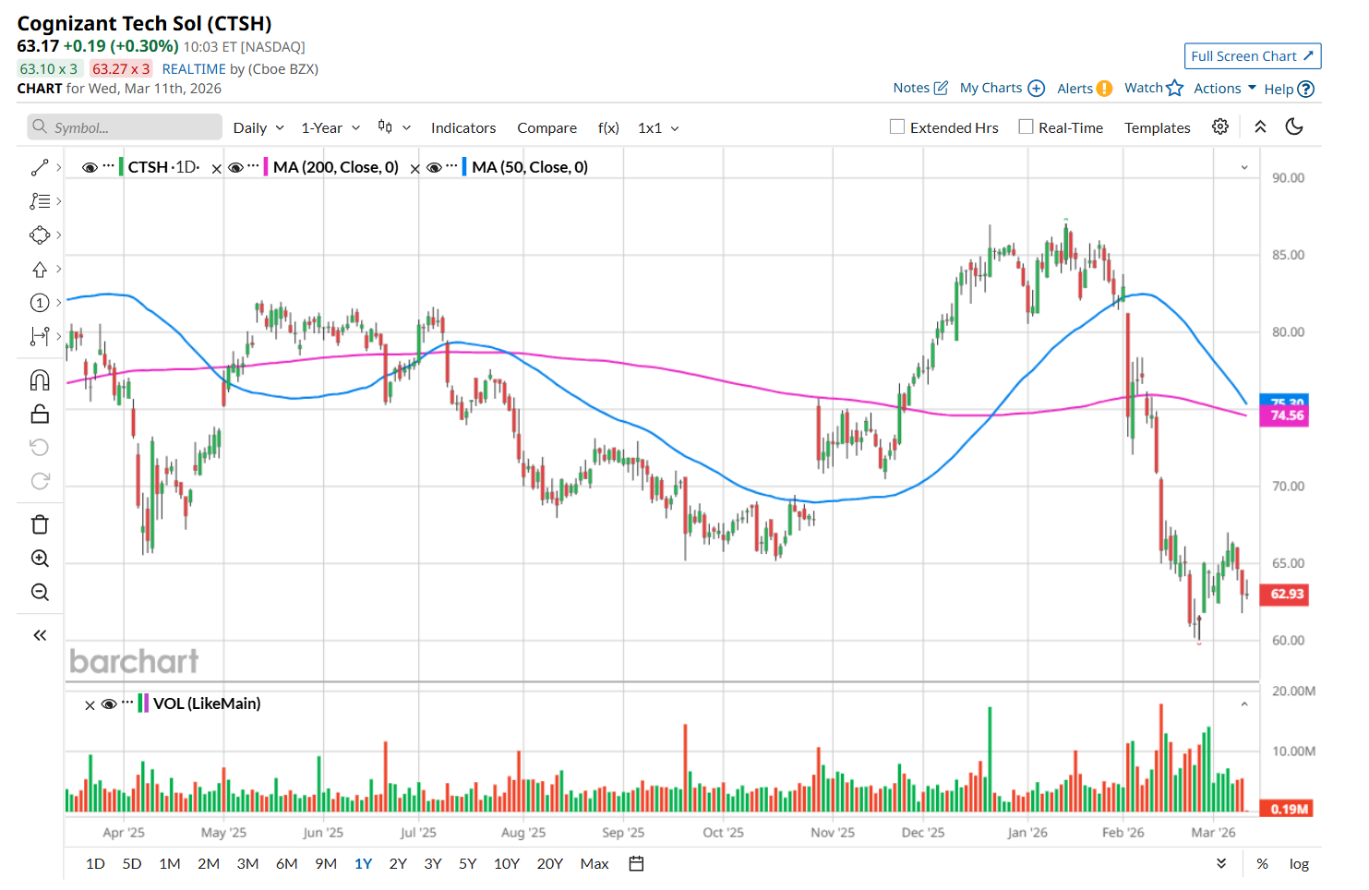Open the Daily interval dropdown
Image resolution: width=1369 pixels, height=890 pixels.
258,128
